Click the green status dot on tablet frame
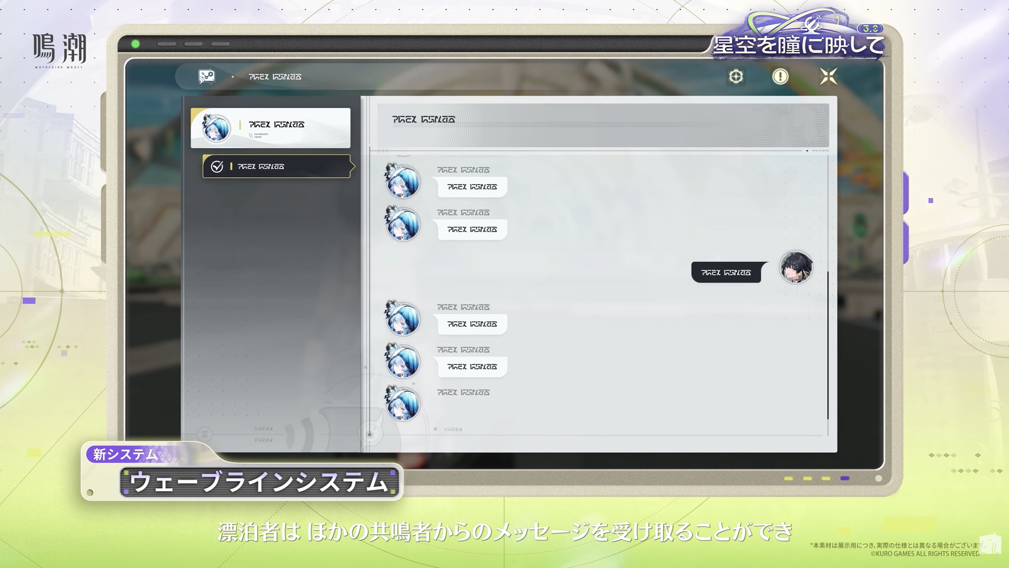This screenshot has width=1009, height=568. (135, 44)
